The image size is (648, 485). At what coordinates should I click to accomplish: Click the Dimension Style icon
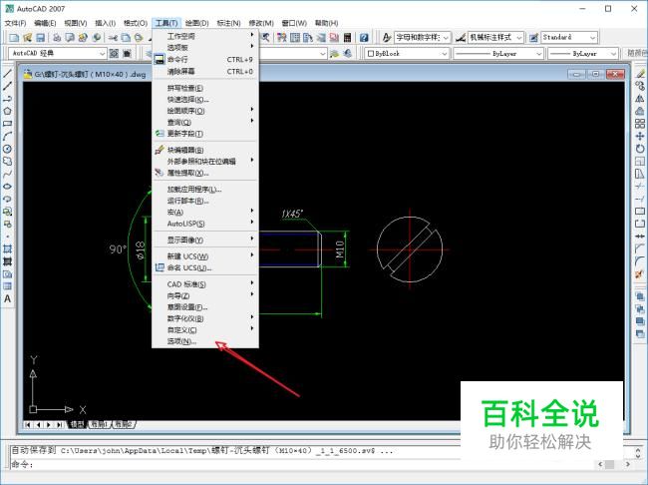coord(461,38)
